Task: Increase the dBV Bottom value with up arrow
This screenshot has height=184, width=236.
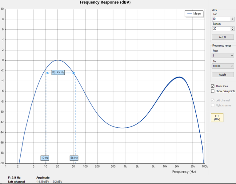Action: pyautogui.click(x=232, y=28)
